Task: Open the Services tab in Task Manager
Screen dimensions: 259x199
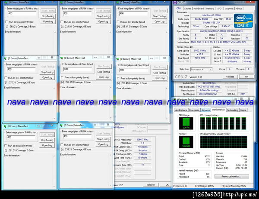Action: [205, 110]
